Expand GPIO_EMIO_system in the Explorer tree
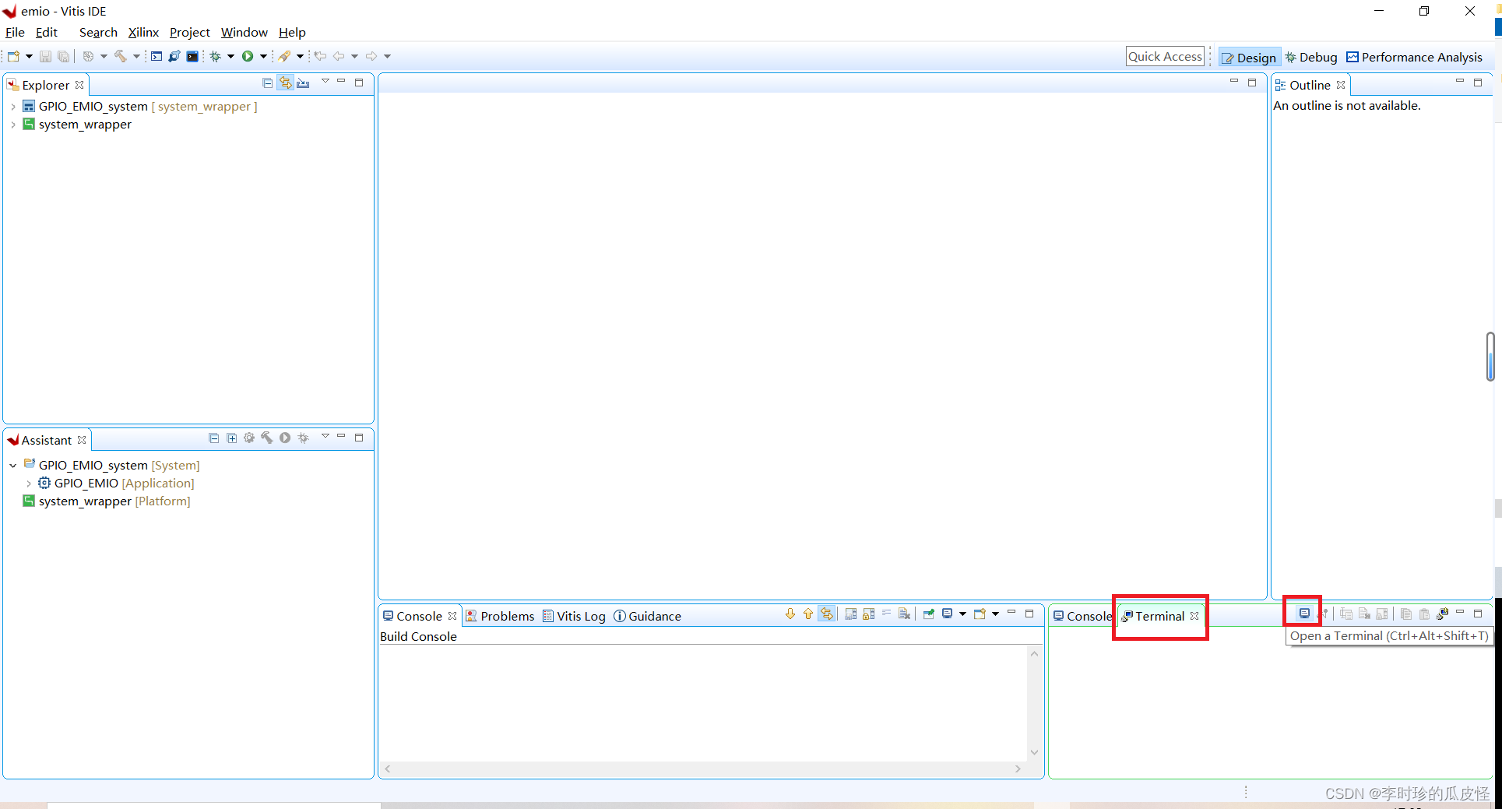This screenshot has height=809, width=1502. [x=13, y=107]
